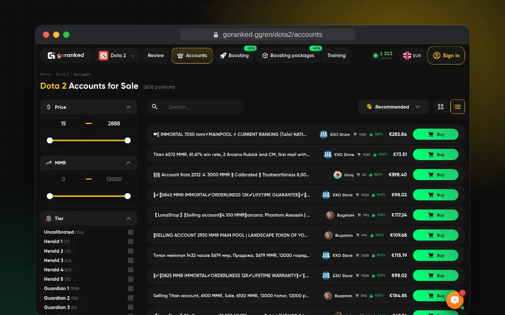Select the Accounts tab
The width and height of the screenshot is (505, 315).
(x=192, y=56)
